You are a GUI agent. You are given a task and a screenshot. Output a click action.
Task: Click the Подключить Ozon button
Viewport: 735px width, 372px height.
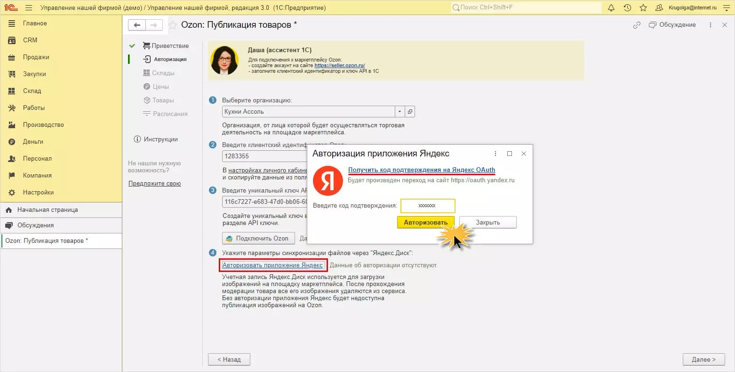[258, 239]
